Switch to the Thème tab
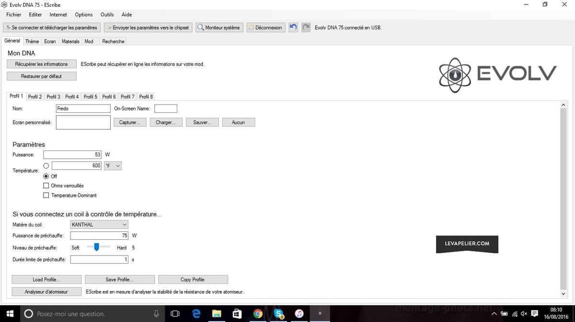Viewport: 575px width, 322px height. coord(32,42)
